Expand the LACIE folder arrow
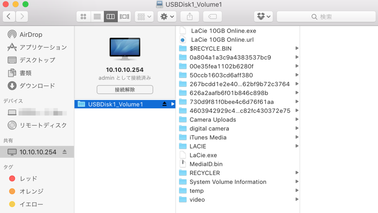This screenshot has height=213, width=378. [297, 146]
